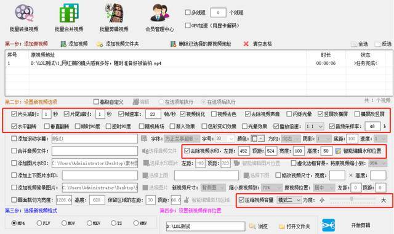The image size is (394, 234).
Task: Click the 编辑 icon near 高级自定义
Action: click(136, 102)
